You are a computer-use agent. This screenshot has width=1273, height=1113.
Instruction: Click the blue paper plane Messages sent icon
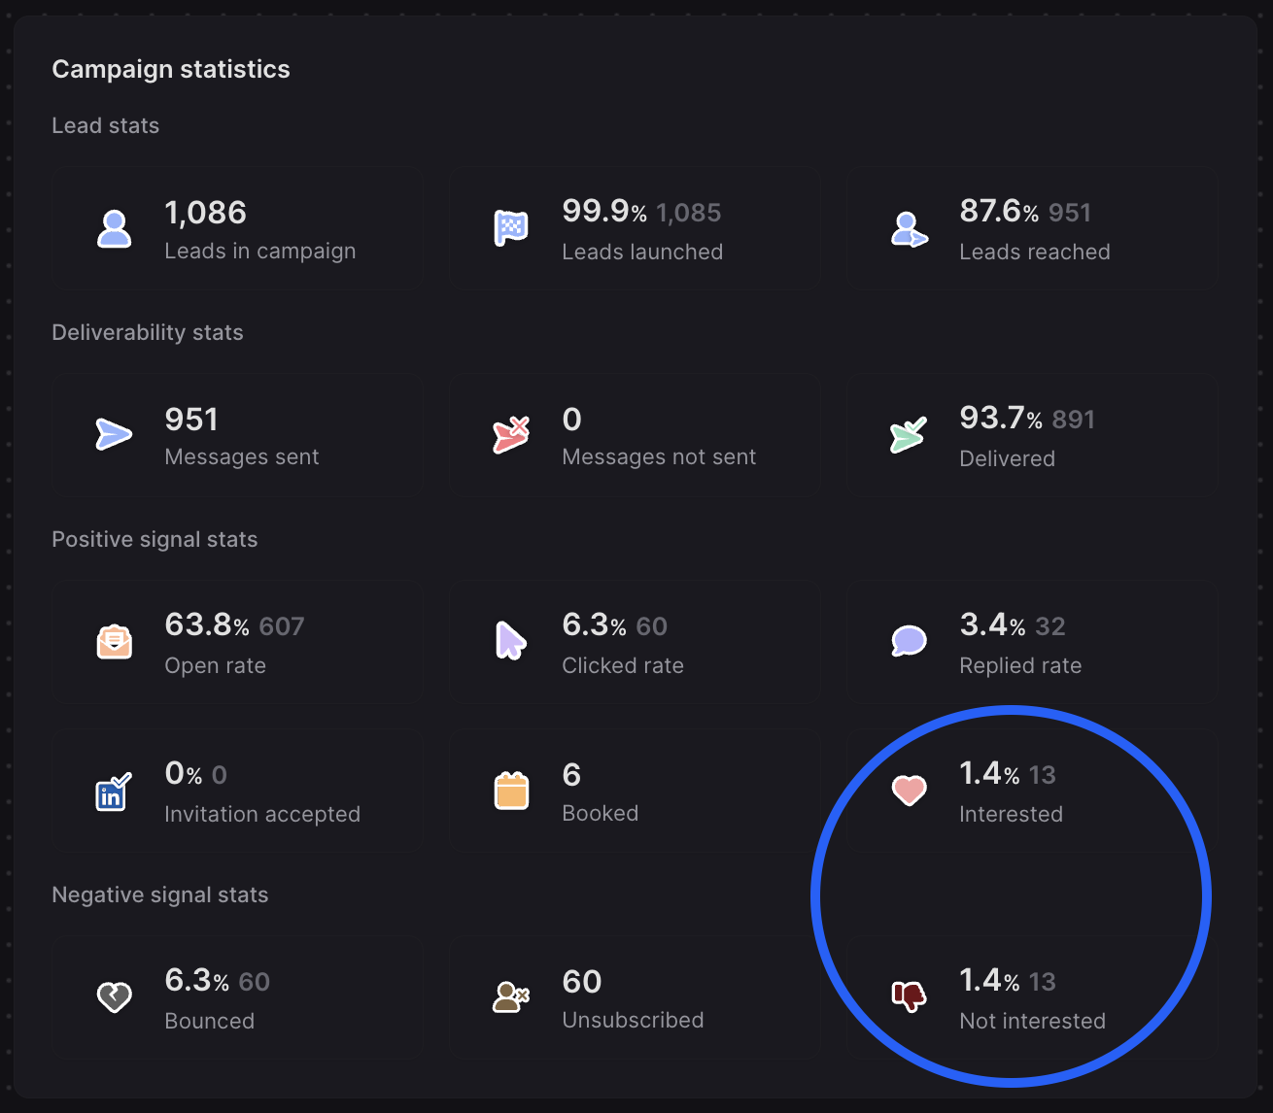[115, 435]
